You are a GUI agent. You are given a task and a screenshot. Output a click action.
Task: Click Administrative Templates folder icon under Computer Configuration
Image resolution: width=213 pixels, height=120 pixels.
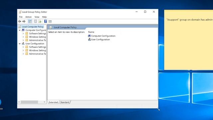(27, 40)
